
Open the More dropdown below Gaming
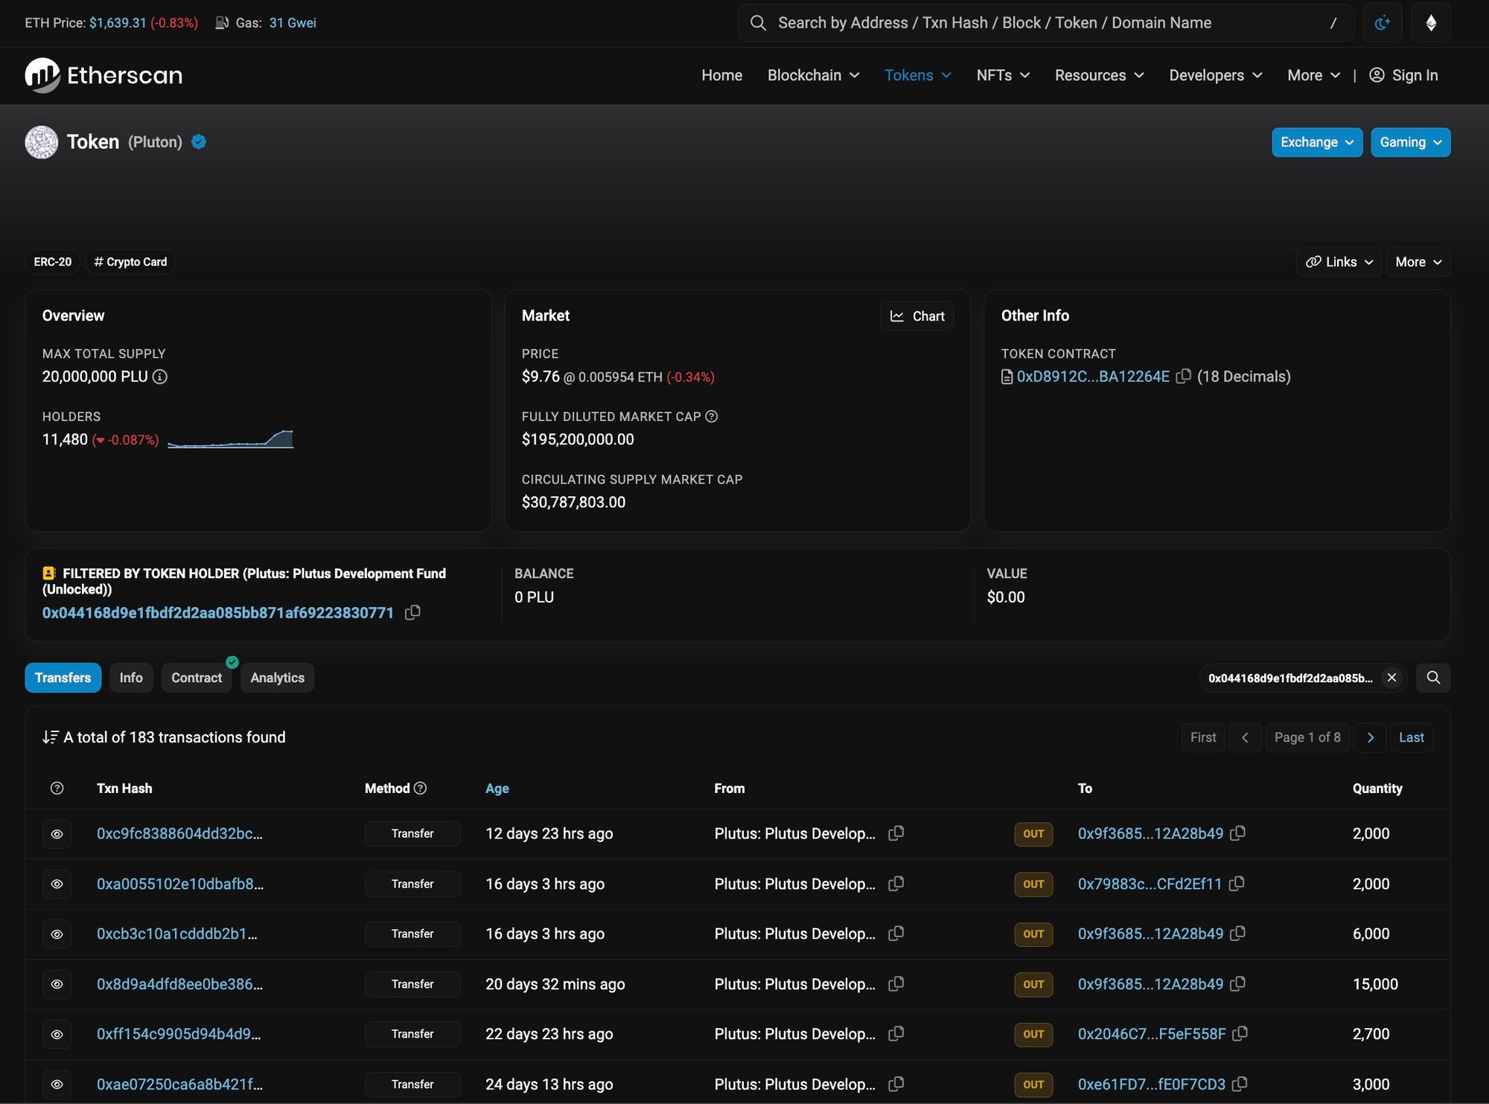click(x=1418, y=262)
